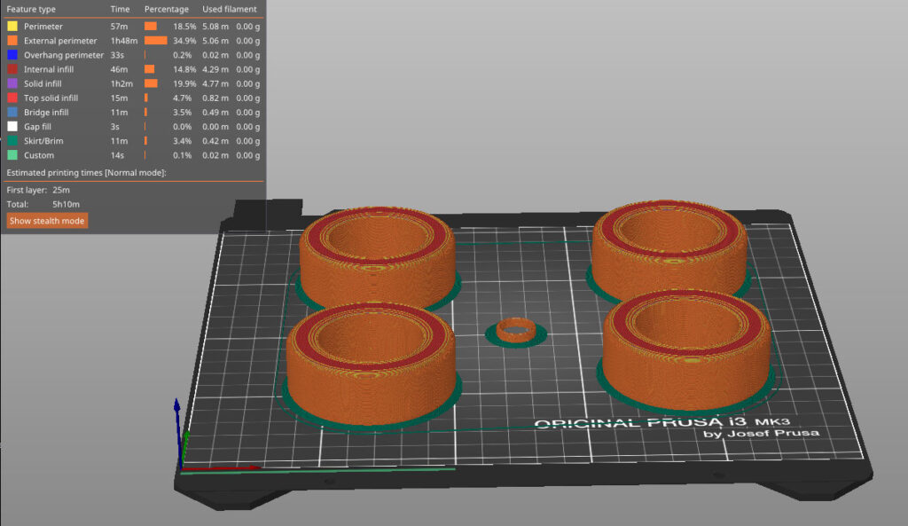Toggle Overhang perimeter feature label
908x526 pixels.
pyautogui.click(x=64, y=55)
